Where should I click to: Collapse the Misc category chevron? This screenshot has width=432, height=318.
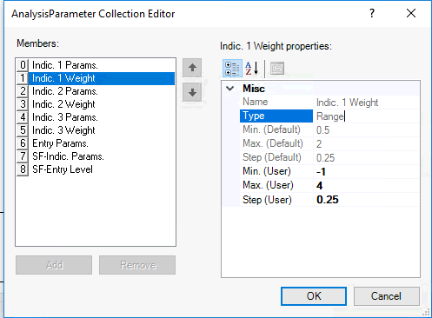tap(230, 89)
